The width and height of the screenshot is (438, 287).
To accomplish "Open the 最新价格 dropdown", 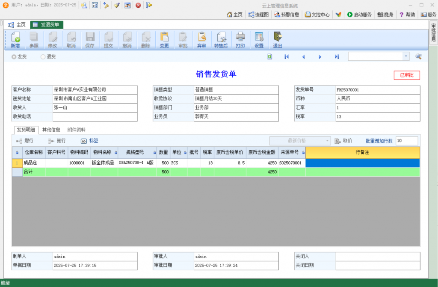I will pos(300,141).
